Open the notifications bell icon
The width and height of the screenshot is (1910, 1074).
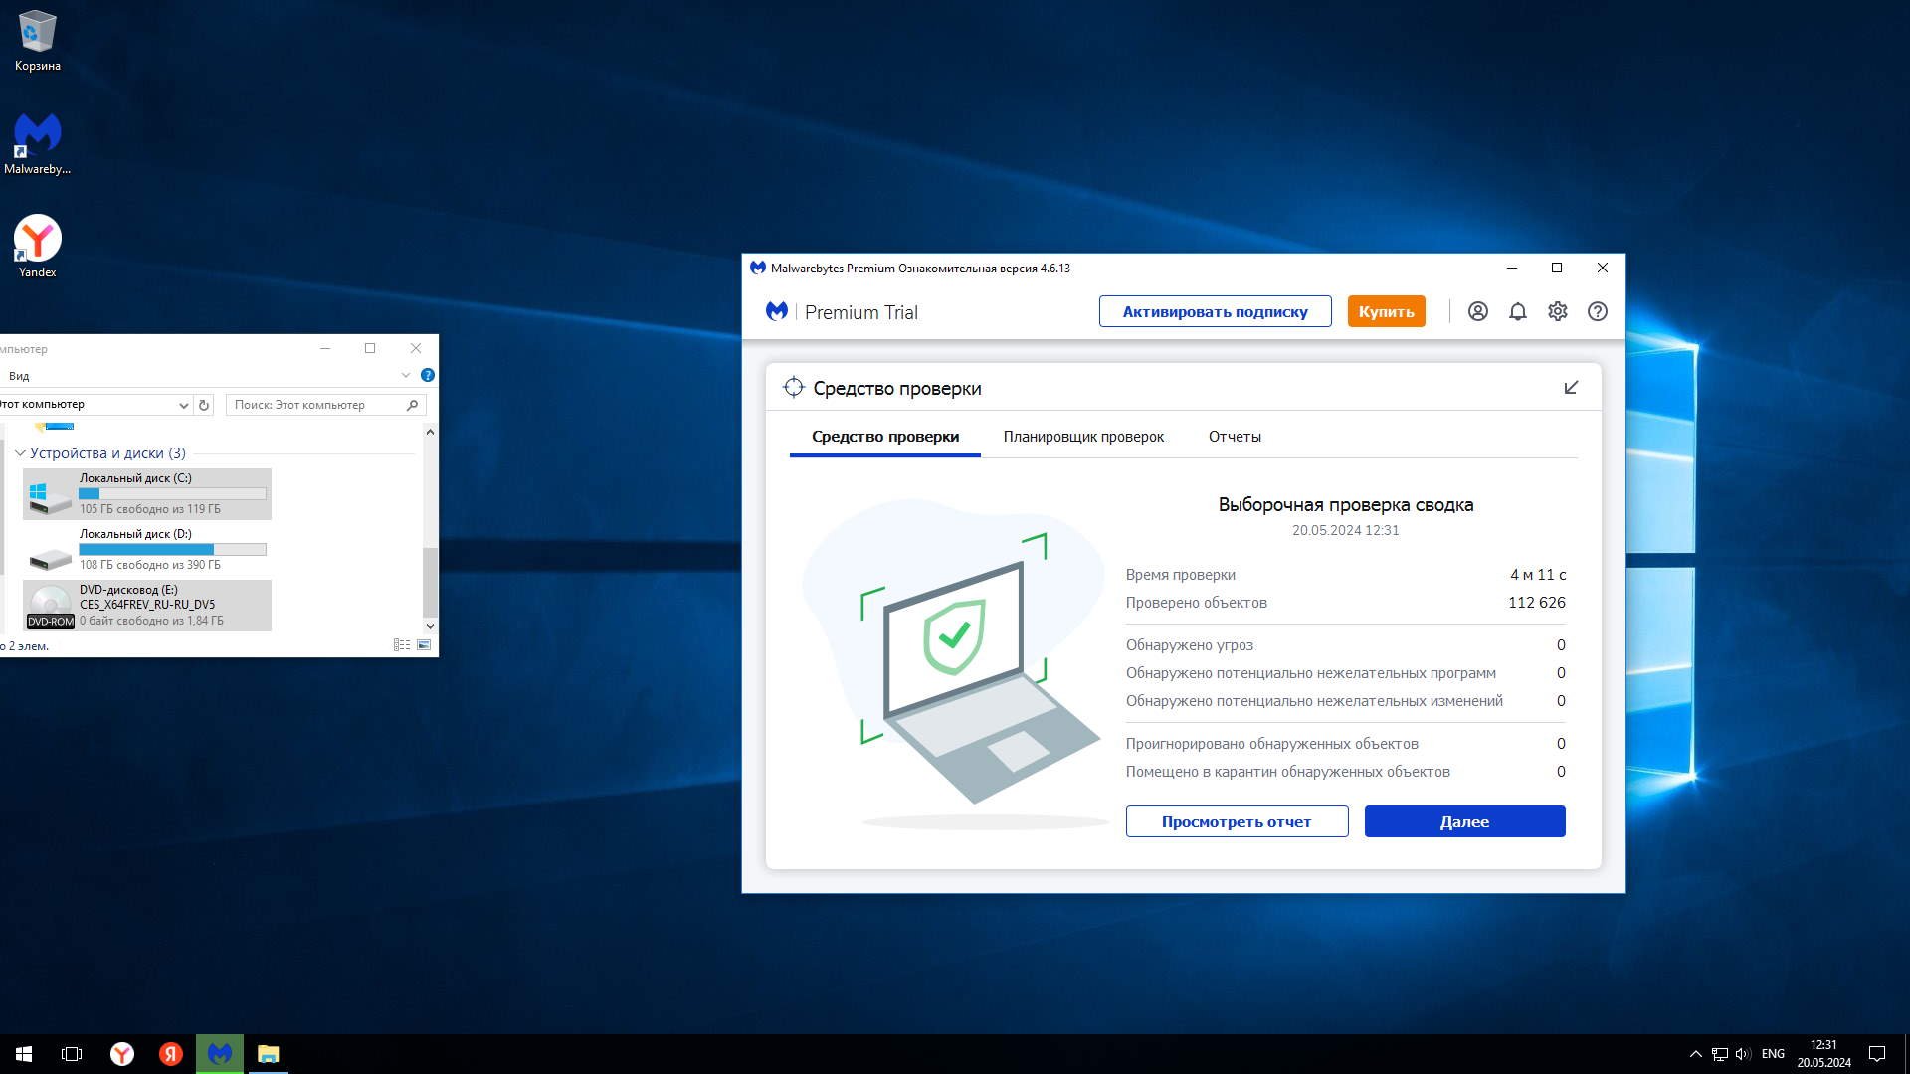pos(1518,311)
